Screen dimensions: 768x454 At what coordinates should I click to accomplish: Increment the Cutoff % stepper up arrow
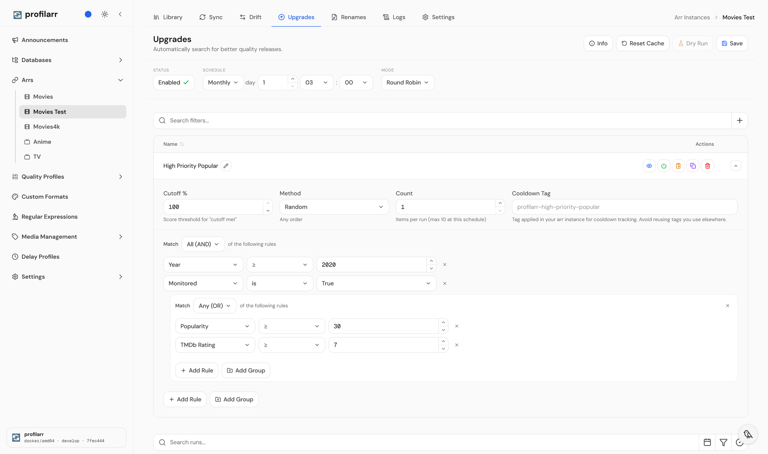point(268,203)
